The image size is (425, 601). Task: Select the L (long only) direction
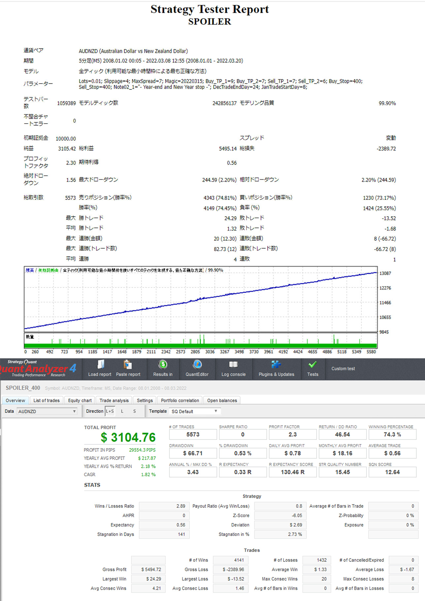tap(122, 411)
